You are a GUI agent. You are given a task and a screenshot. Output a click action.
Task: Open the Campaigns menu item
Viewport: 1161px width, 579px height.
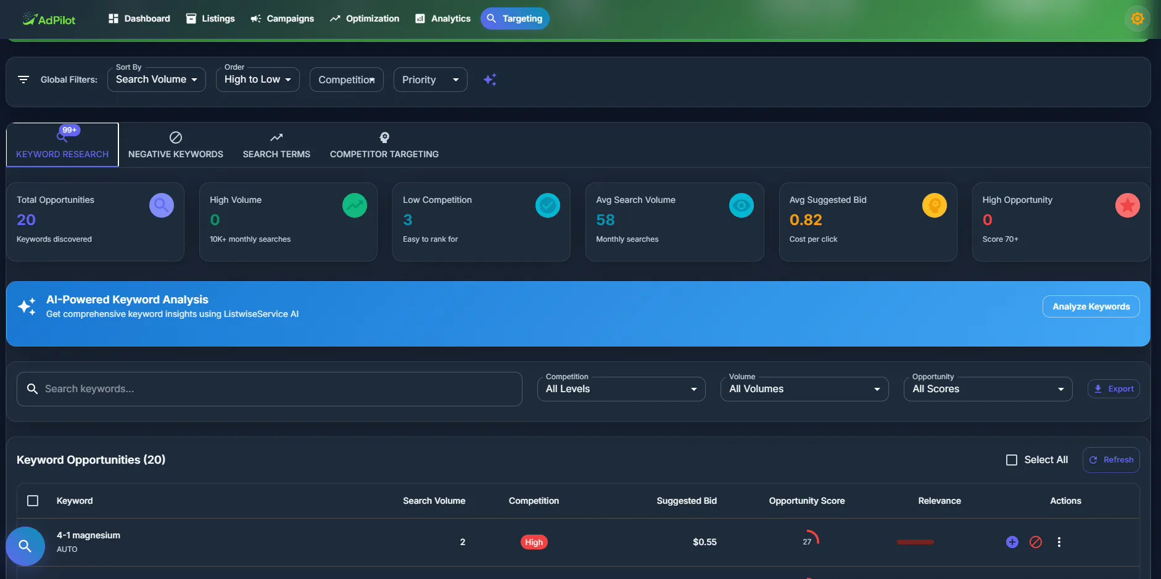tap(282, 18)
